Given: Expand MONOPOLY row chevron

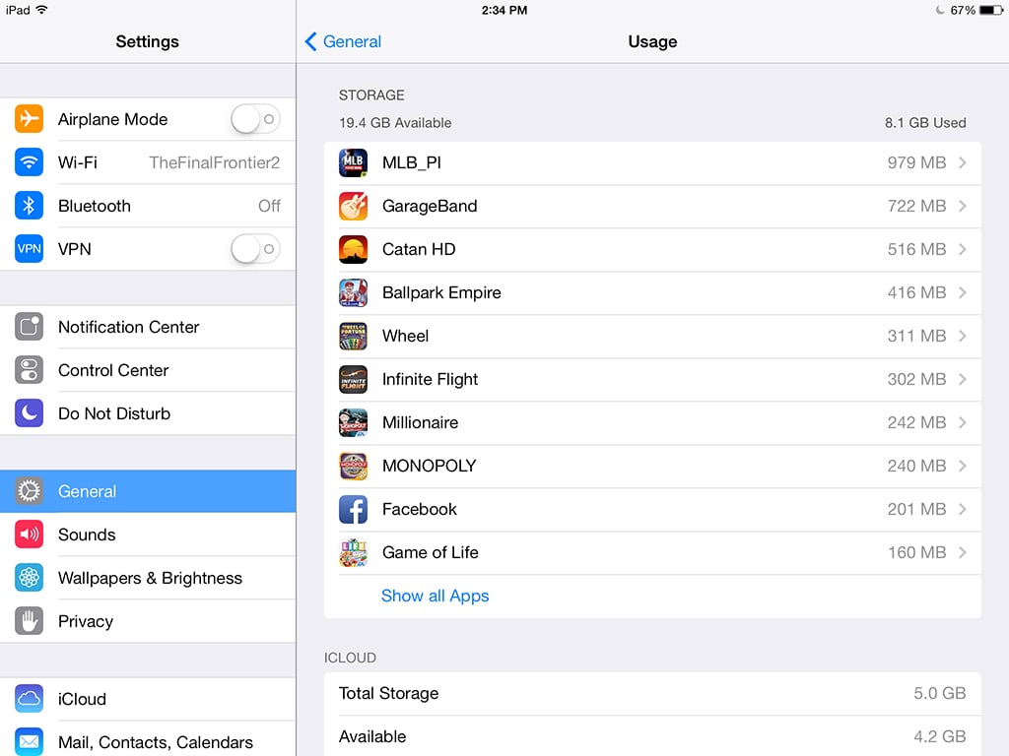Looking at the screenshot, I should (x=963, y=466).
